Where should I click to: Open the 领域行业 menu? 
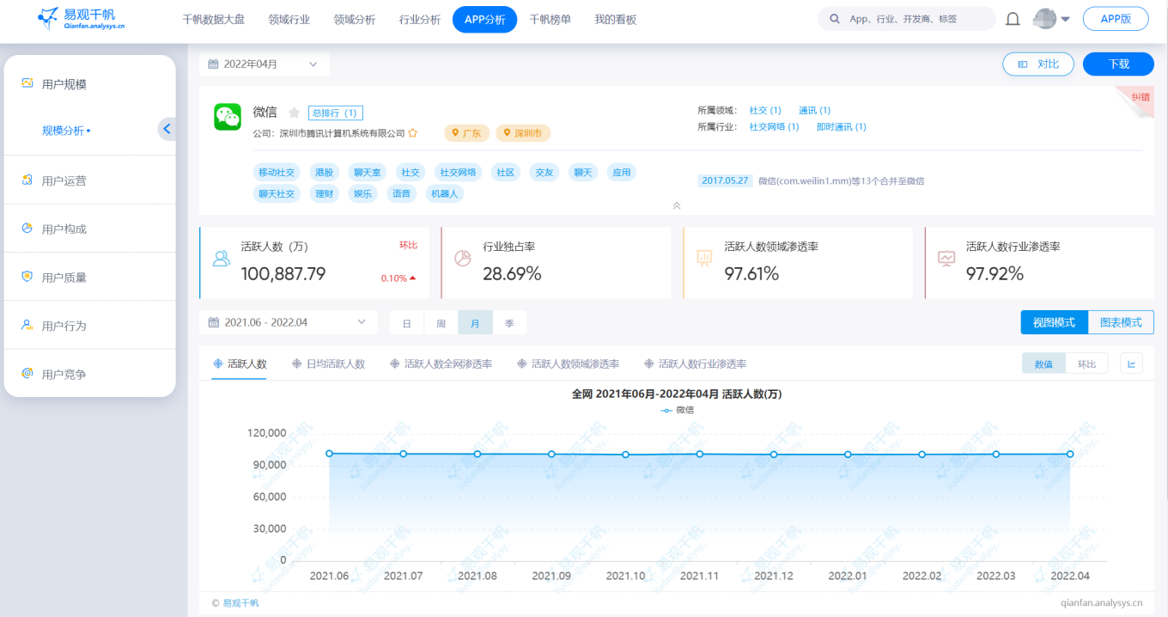pyautogui.click(x=289, y=19)
